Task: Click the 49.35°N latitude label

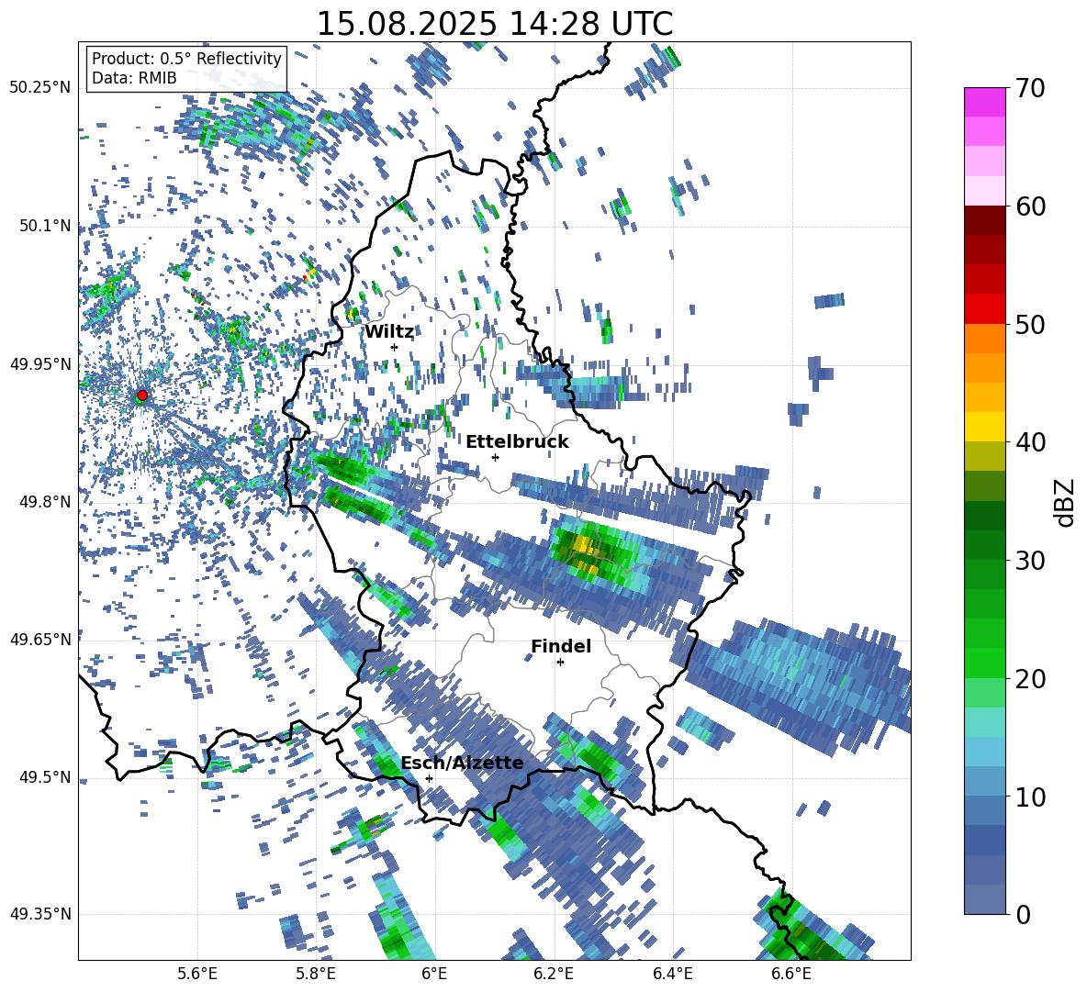Action: tap(40, 914)
